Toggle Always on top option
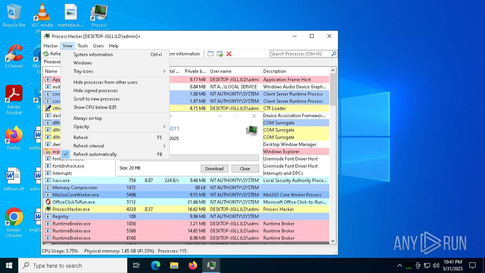This screenshot has width=485, height=273. [115, 118]
